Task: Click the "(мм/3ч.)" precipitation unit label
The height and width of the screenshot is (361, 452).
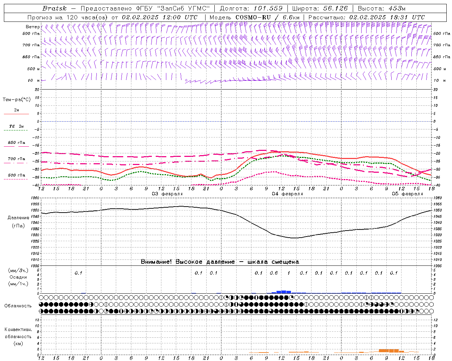Action: (x=18, y=270)
